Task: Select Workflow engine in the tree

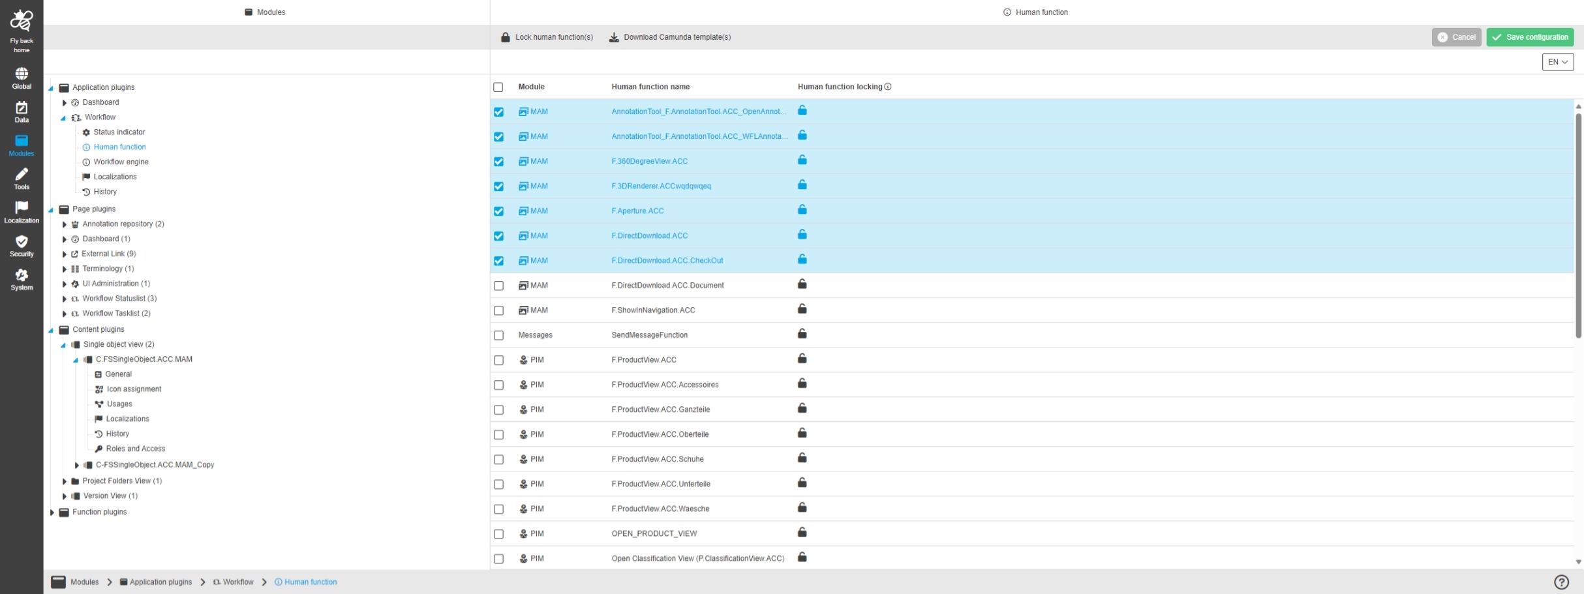Action: tap(121, 162)
